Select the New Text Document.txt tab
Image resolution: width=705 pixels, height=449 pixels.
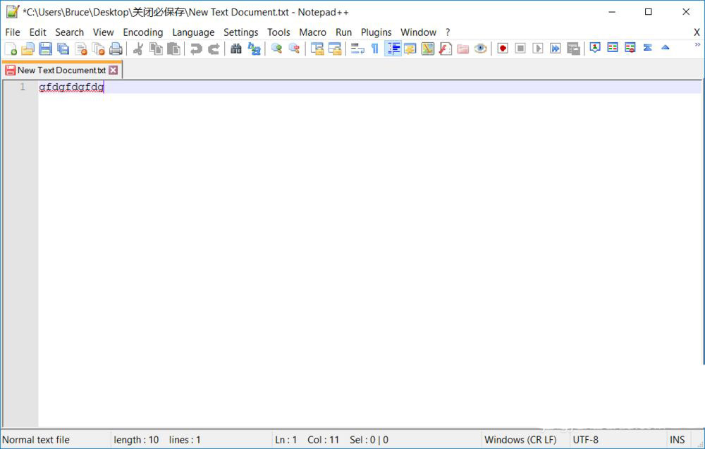click(x=61, y=70)
